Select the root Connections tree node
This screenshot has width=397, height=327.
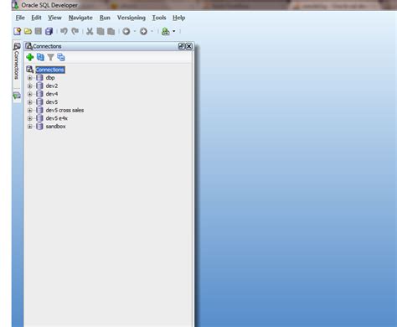coord(50,70)
